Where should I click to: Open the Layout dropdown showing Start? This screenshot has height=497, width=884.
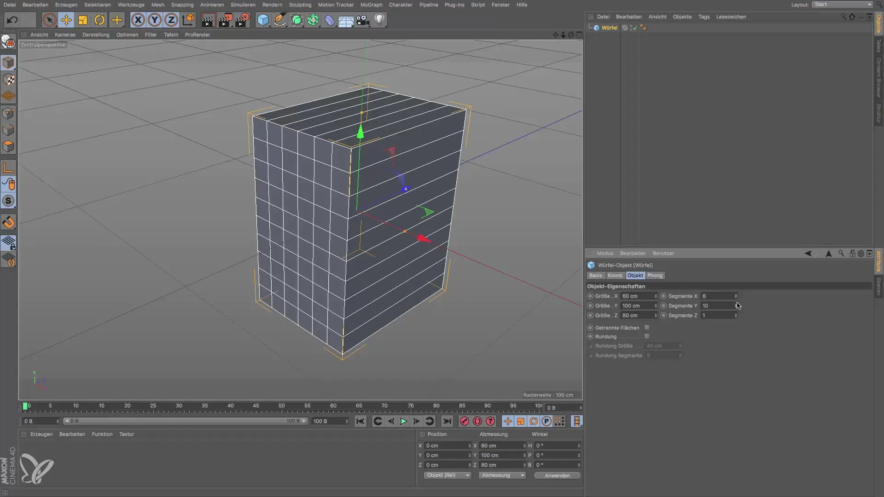pos(842,5)
